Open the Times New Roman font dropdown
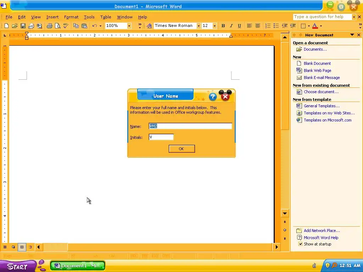 pyautogui.click(x=199, y=25)
